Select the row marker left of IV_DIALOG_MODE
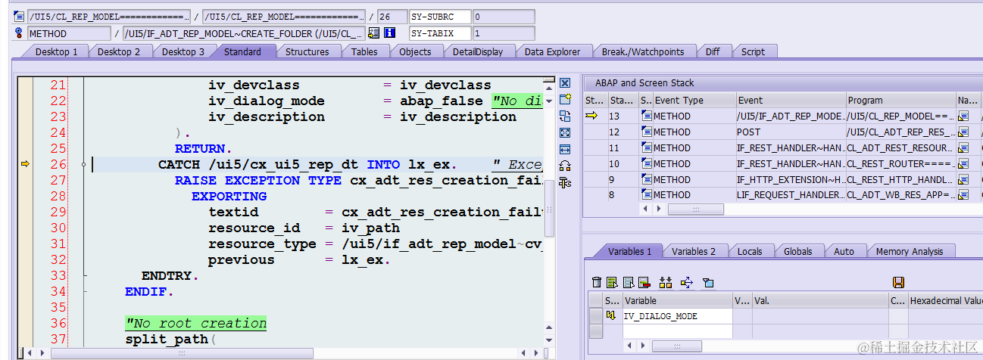Screen dimensions: 983x360 pos(596,316)
